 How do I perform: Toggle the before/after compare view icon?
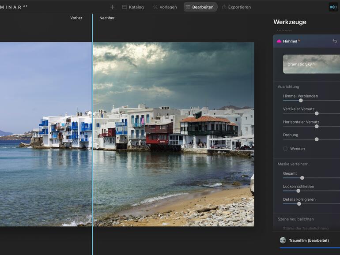(333, 7)
